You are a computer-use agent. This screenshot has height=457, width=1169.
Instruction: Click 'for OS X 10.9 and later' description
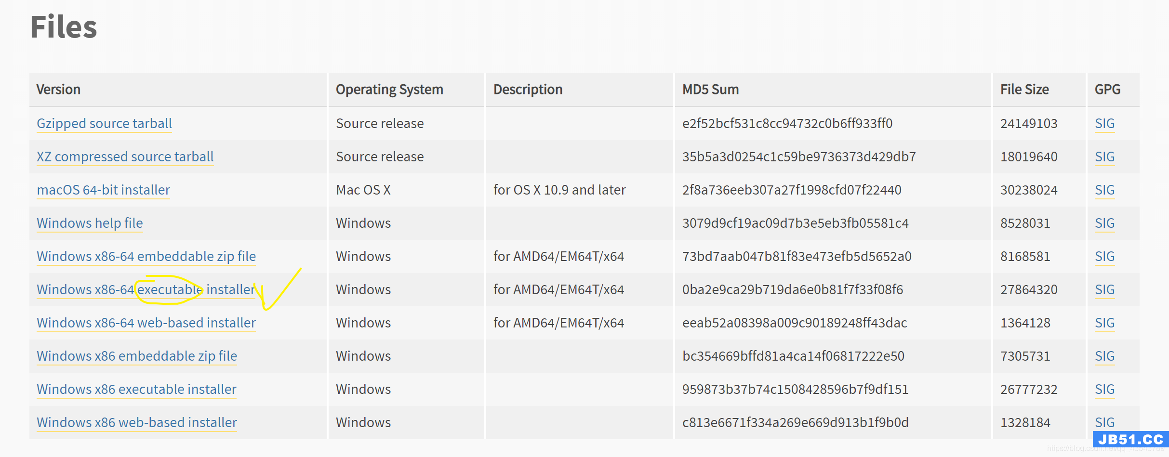(x=559, y=190)
